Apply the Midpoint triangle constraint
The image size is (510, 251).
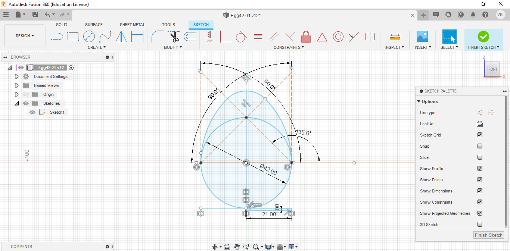tap(322, 37)
